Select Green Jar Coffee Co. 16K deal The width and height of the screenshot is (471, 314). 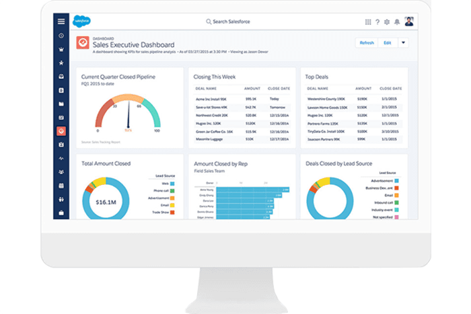(214, 132)
